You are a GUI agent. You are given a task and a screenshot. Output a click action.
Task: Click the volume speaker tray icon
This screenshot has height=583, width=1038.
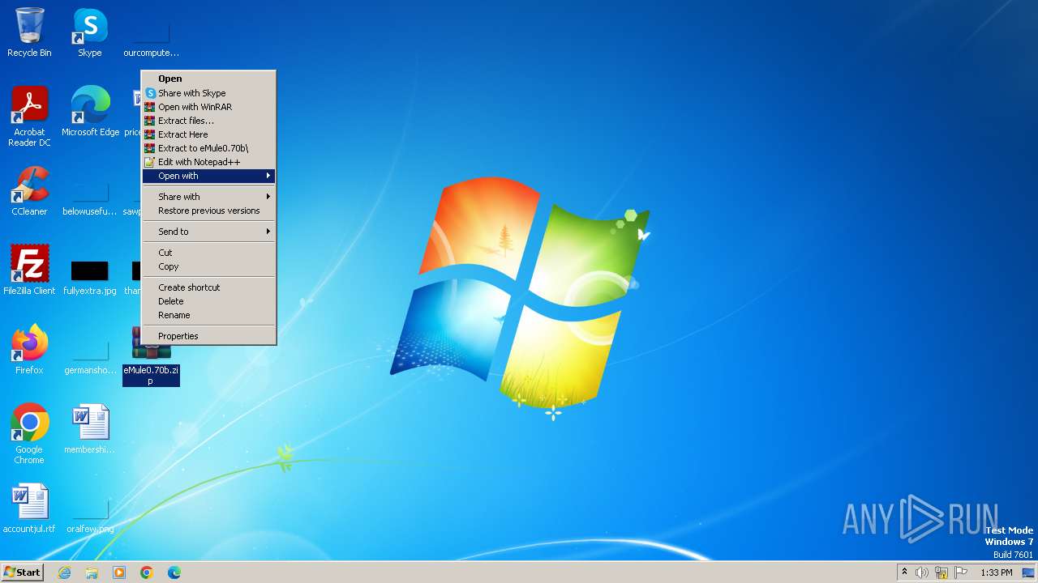[x=922, y=572]
